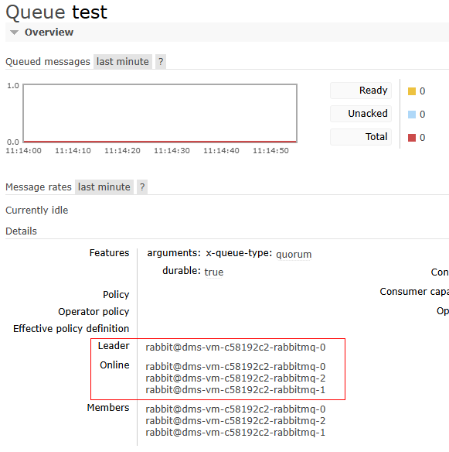The height and width of the screenshot is (452, 449).
Task: Click online node rabbitmq-2 entry
Action: point(236,378)
